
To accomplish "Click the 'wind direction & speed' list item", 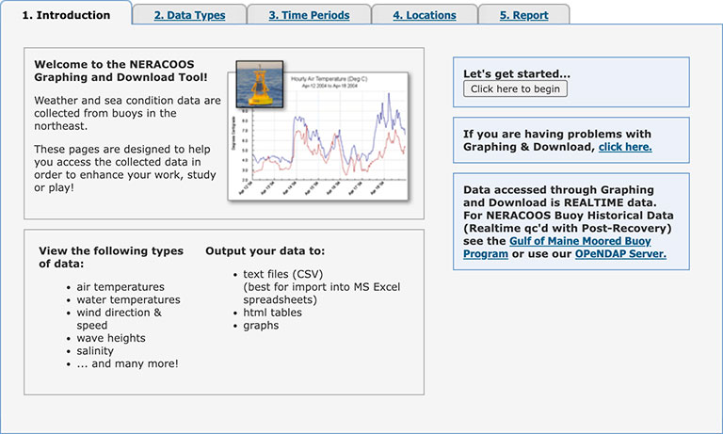I will click(x=119, y=319).
